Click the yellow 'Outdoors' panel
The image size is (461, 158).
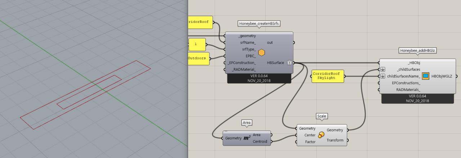[x=198, y=58]
